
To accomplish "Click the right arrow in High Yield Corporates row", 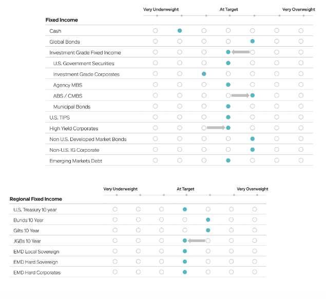I will coord(216,128).
